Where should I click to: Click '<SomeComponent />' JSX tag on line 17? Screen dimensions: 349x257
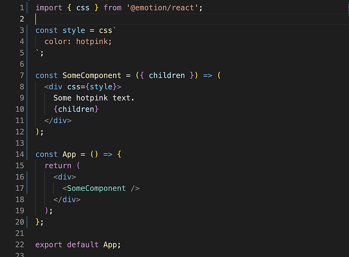coord(101,189)
